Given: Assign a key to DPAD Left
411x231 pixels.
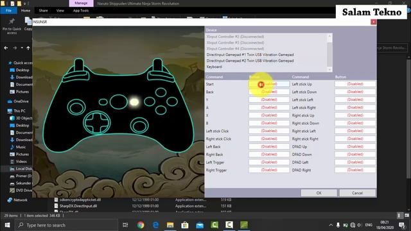Looking at the screenshot, I should [355, 162].
